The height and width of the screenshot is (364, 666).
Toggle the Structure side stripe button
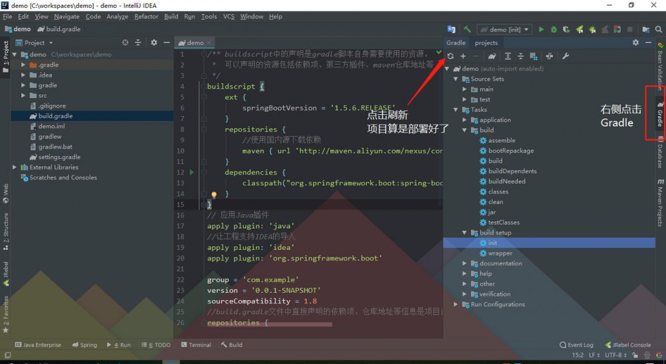pyautogui.click(x=5, y=233)
